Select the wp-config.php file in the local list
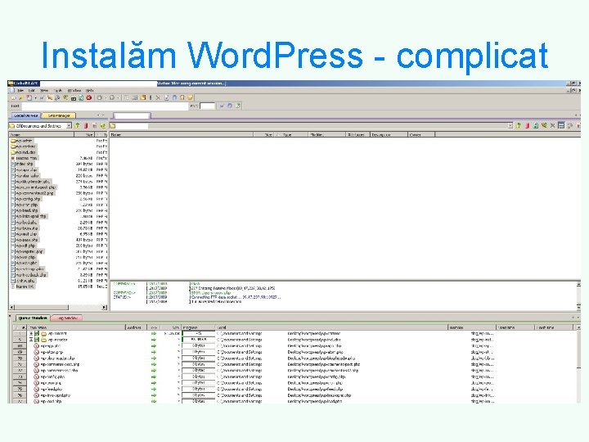Image resolution: width=589 pixels, height=442 pixels. pos(26,199)
